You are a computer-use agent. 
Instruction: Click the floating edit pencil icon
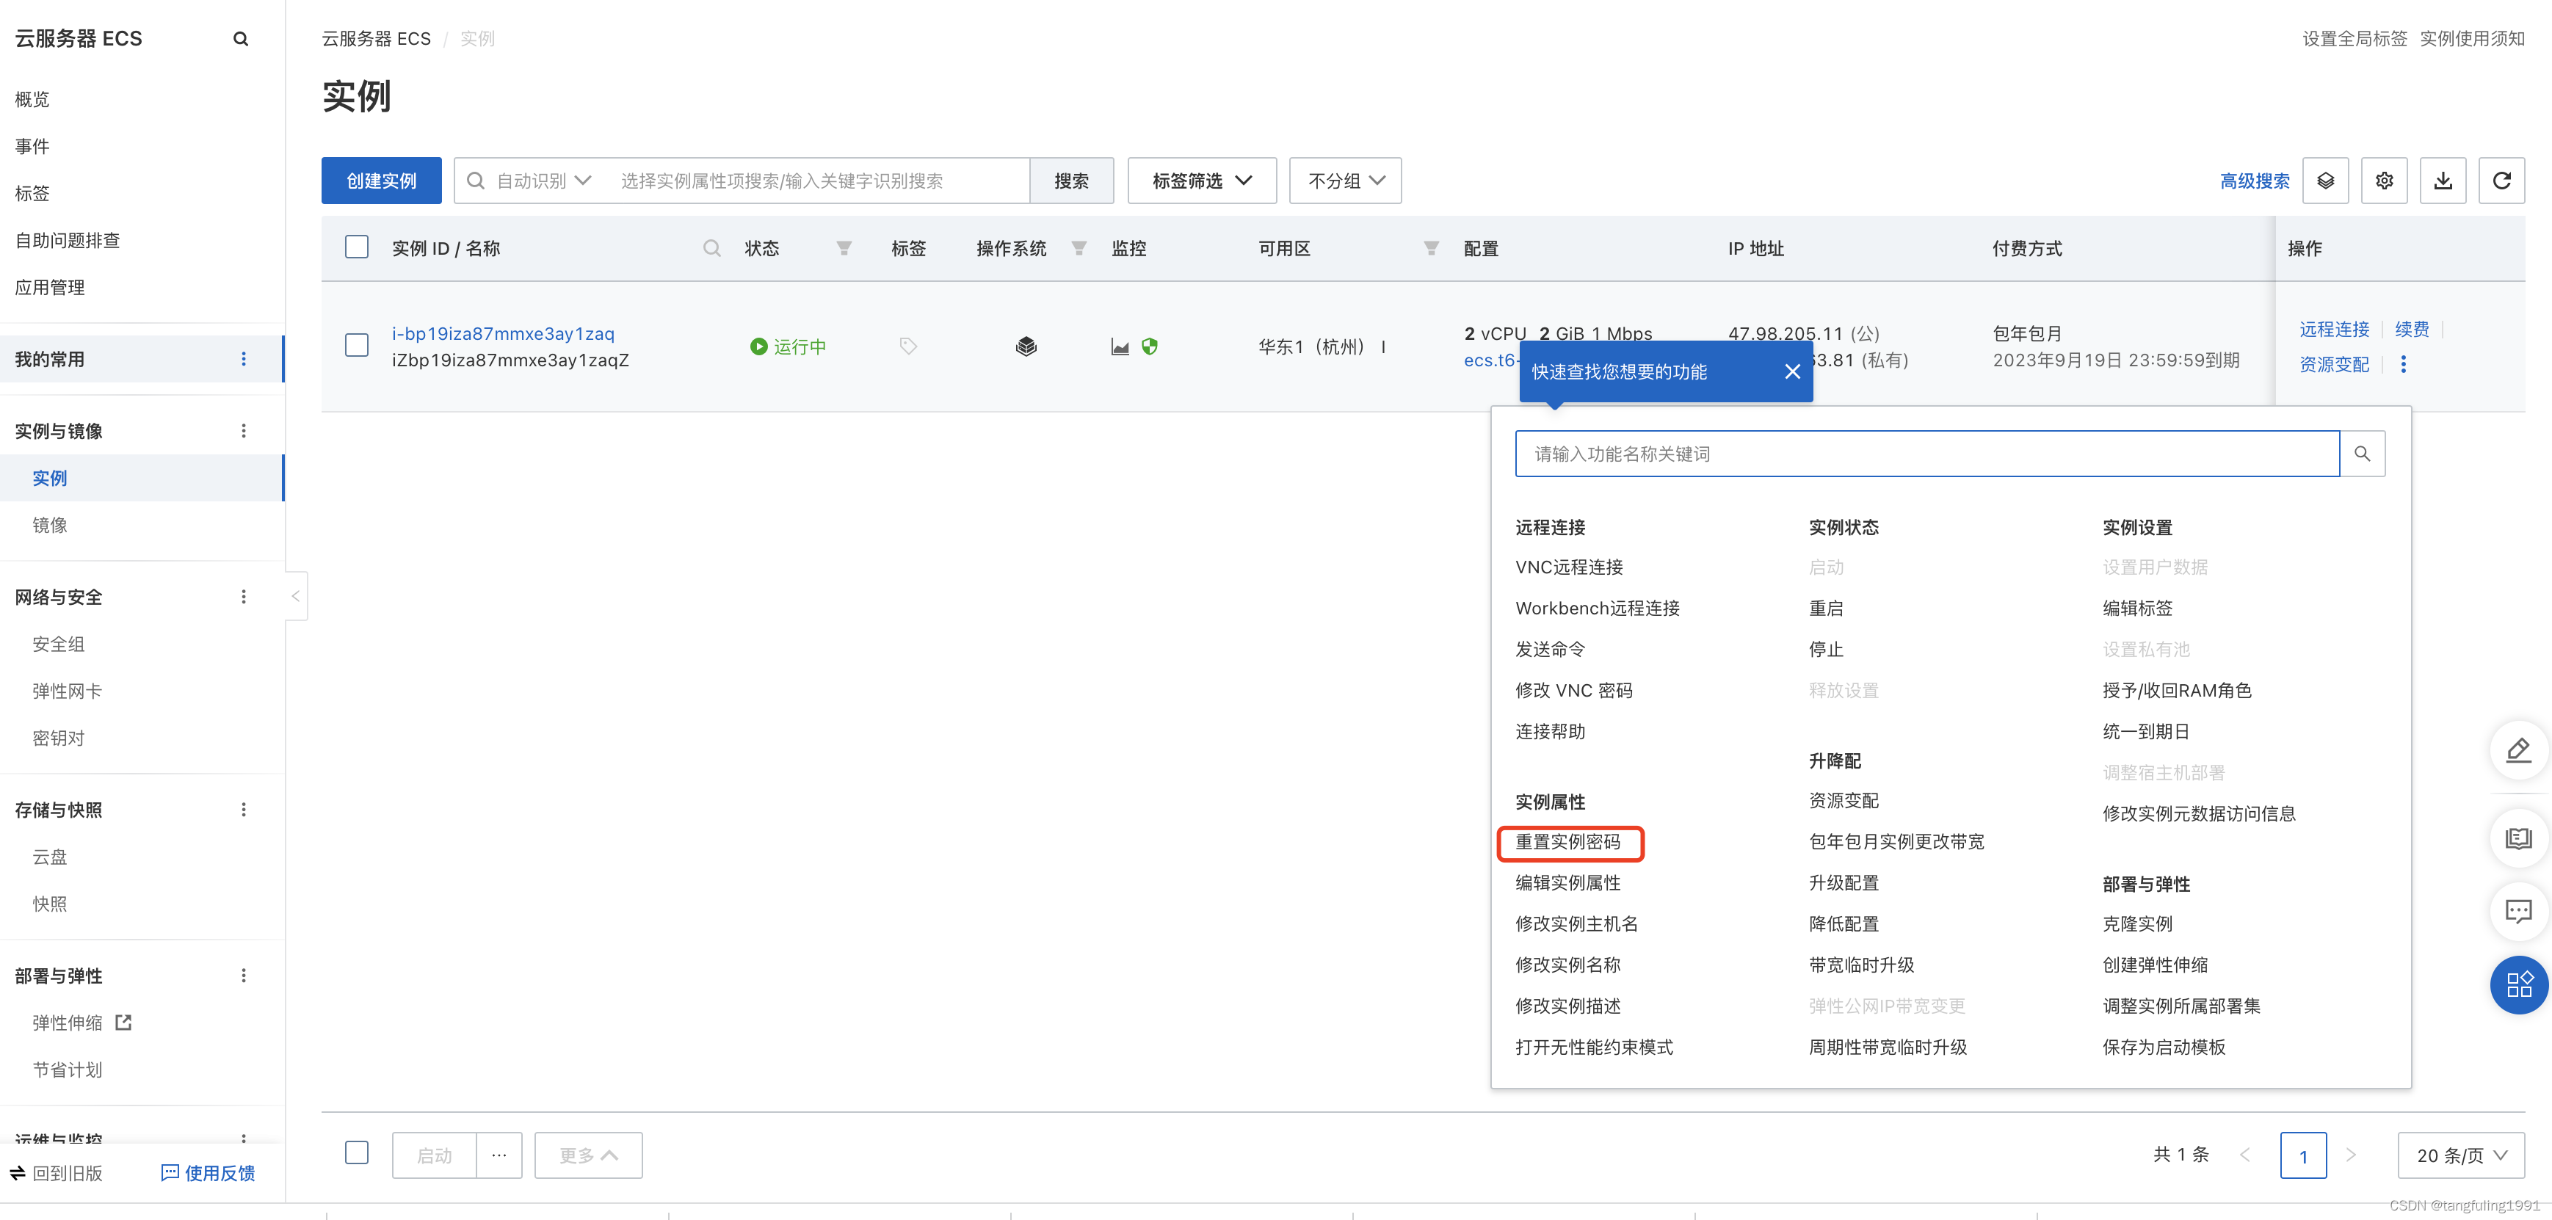[2518, 751]
